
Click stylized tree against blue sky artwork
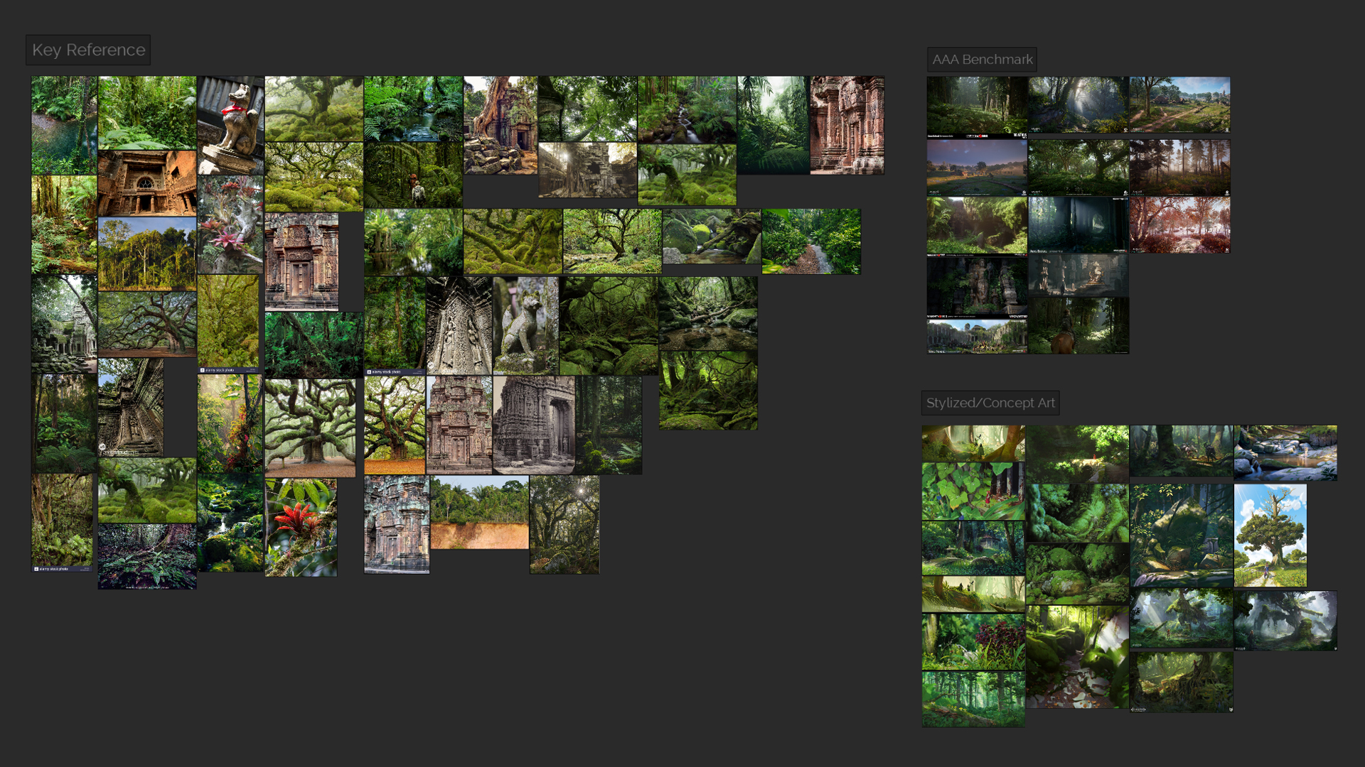click(1270, 535)
